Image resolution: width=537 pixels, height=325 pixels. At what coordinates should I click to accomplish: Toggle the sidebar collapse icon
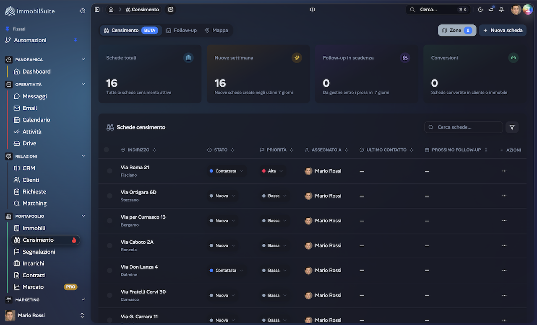click(x=97, y=10)
